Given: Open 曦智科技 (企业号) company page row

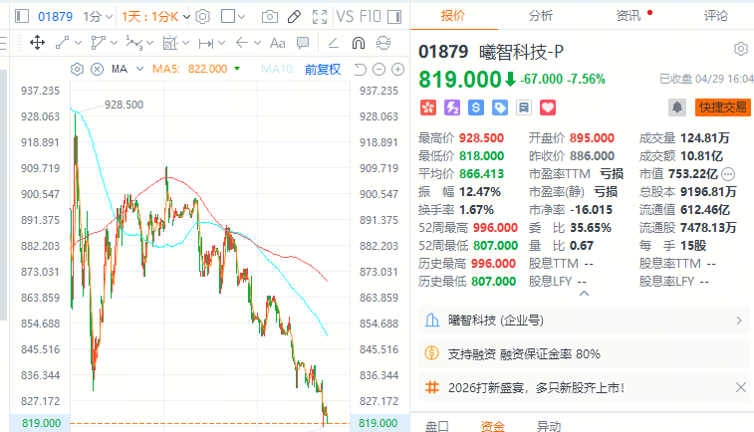Looking at the screenshot, I should (x=584, y=321).
